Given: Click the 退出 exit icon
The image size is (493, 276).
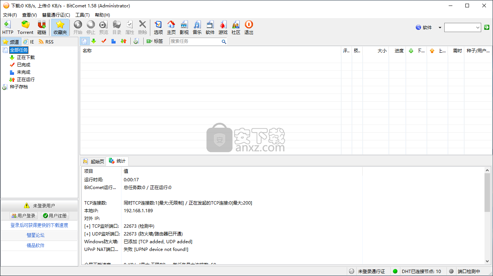Looking at the screenshot, I should point(249,28).
